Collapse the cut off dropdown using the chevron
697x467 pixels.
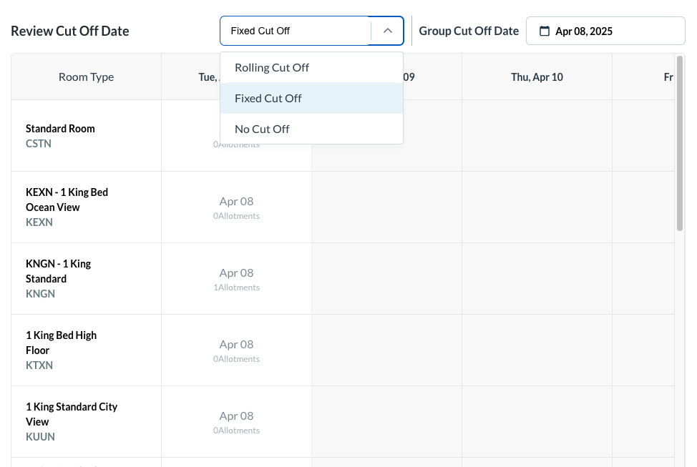click(388, 31)
